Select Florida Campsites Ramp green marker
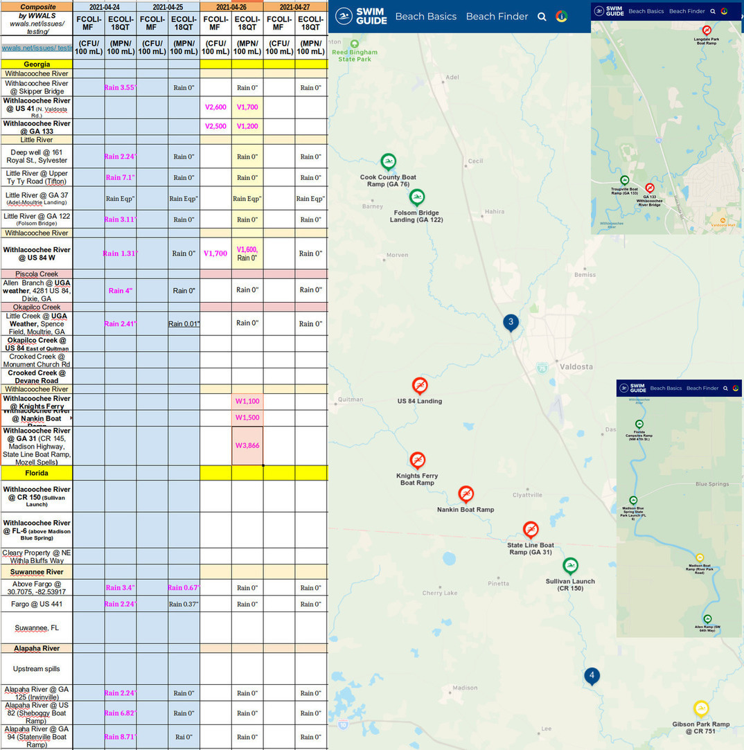Image resolution: width=744 pixels, height=750 pixels. (639, 425)
